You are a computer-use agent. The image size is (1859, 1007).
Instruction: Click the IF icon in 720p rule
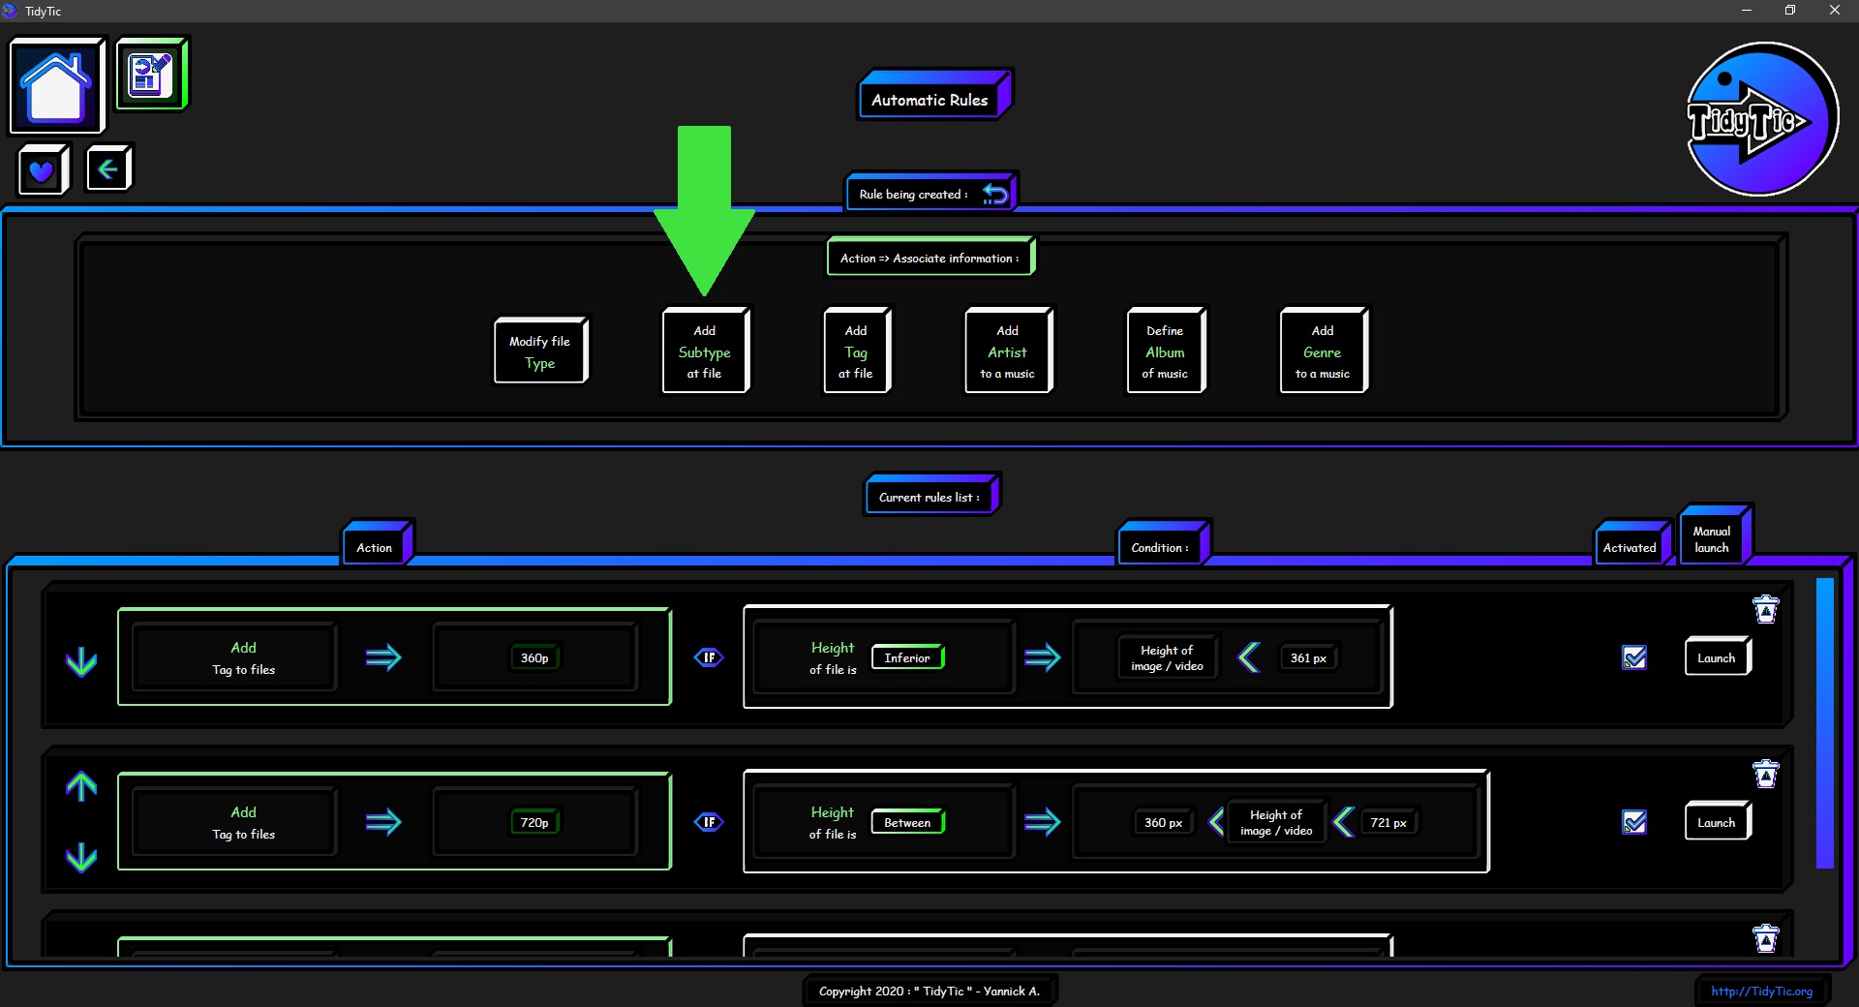coord(709,822)
